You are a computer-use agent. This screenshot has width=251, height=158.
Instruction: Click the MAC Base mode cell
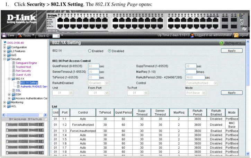(x=232, y=125)
